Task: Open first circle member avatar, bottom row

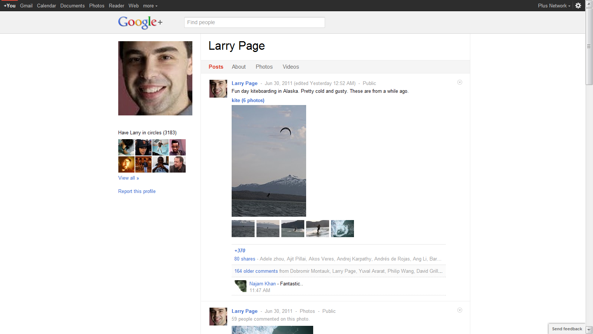Action: pos(126,164)
